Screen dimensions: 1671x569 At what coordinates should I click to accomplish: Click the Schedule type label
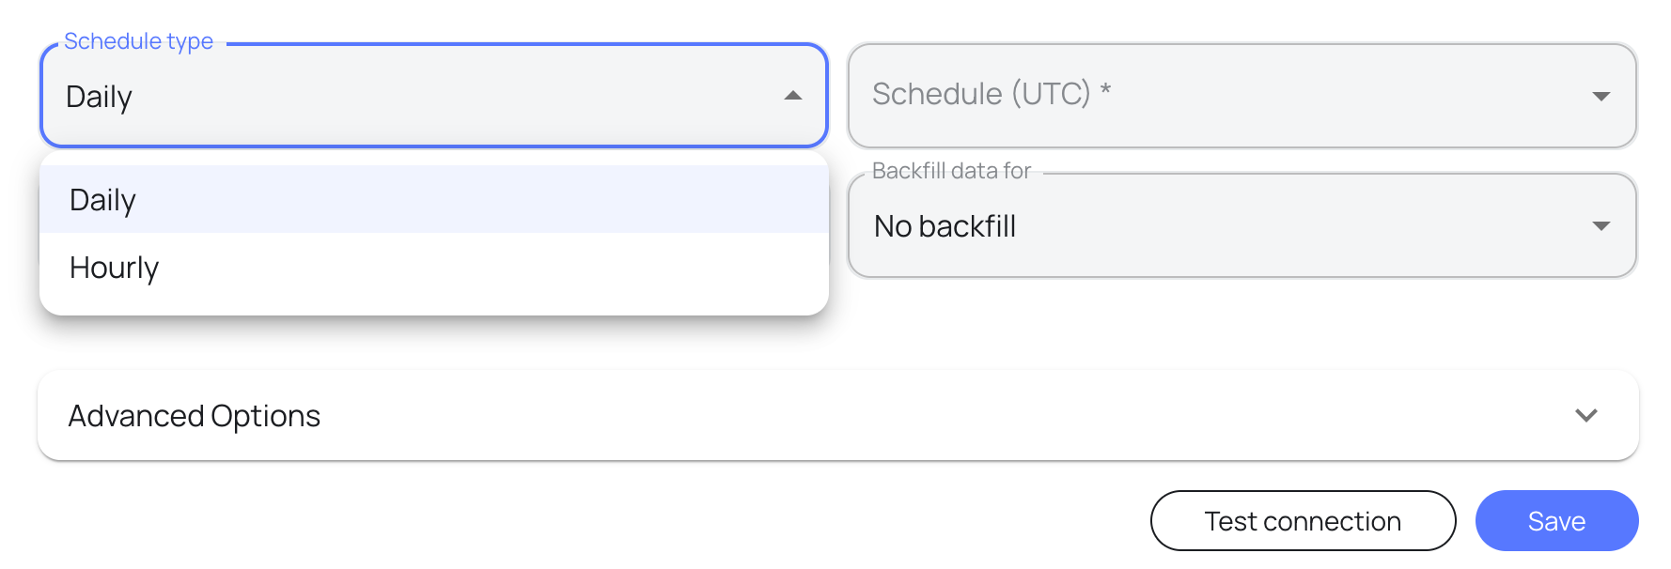pyautogui.click(x=138, y=40)
